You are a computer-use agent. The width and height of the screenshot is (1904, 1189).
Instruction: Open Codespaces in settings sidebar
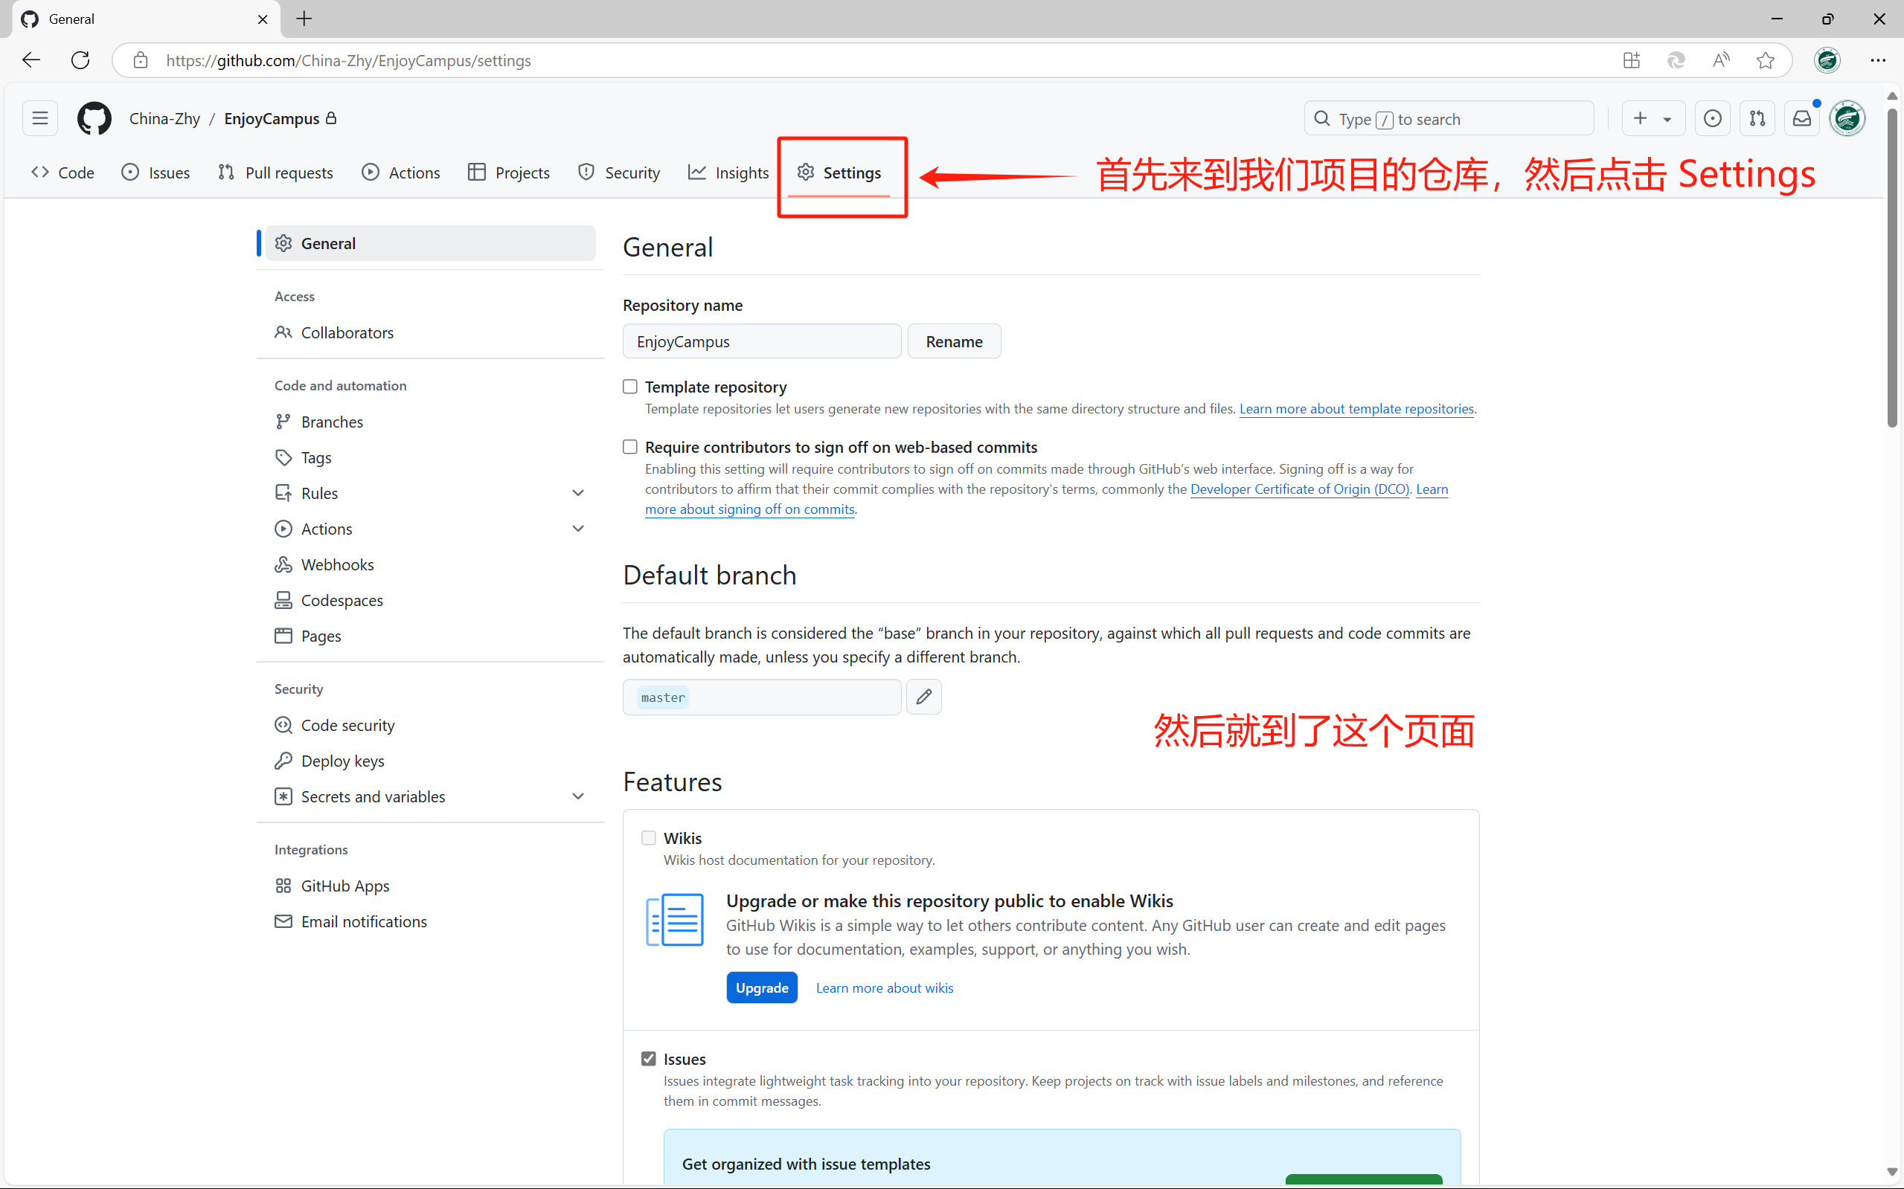pyautogui.click(x=430, y=600)
